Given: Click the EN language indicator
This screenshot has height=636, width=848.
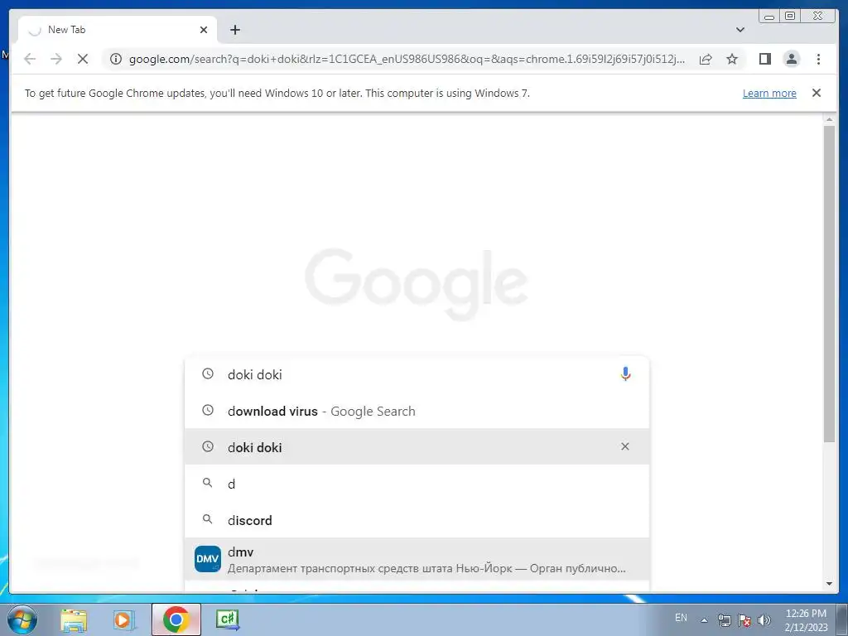Looking at the screenshot, I should pyautogui.click(x=681, y=618).
